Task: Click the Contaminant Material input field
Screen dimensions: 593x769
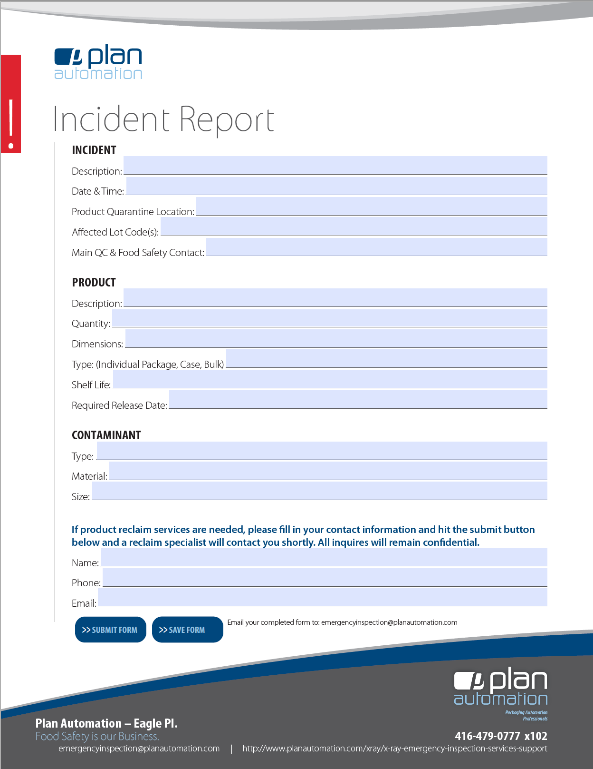Action: (x=328, y=471)
